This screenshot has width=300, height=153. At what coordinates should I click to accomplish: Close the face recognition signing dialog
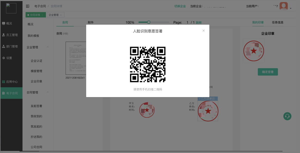point(204,31)
